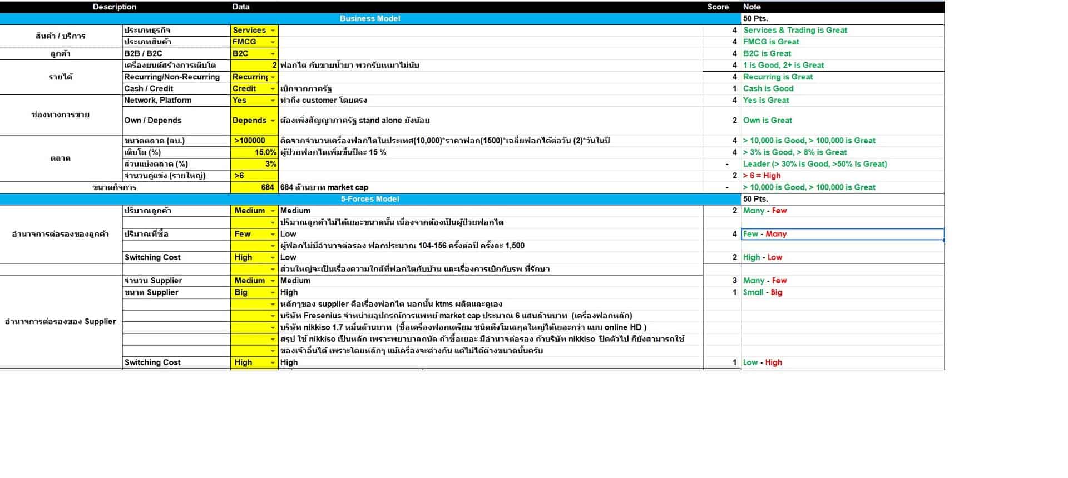Expand the Big dropdown for ขนาด Supplier
Viewport: 1068px width, 478px height.
(273, 293)
